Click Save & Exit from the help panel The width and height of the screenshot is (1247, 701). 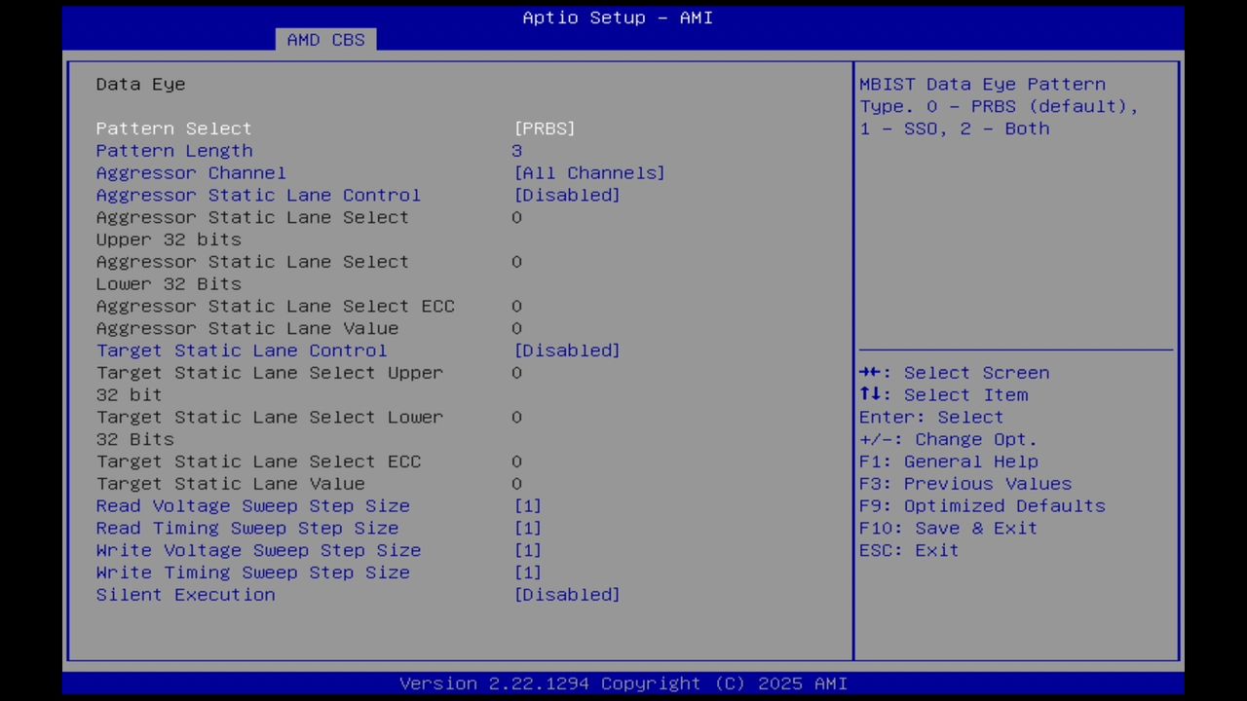pyautogui.click(x=973, y=528)
